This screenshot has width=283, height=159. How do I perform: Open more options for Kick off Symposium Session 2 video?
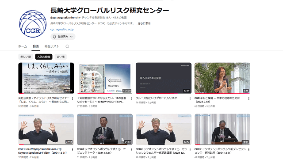73,149
